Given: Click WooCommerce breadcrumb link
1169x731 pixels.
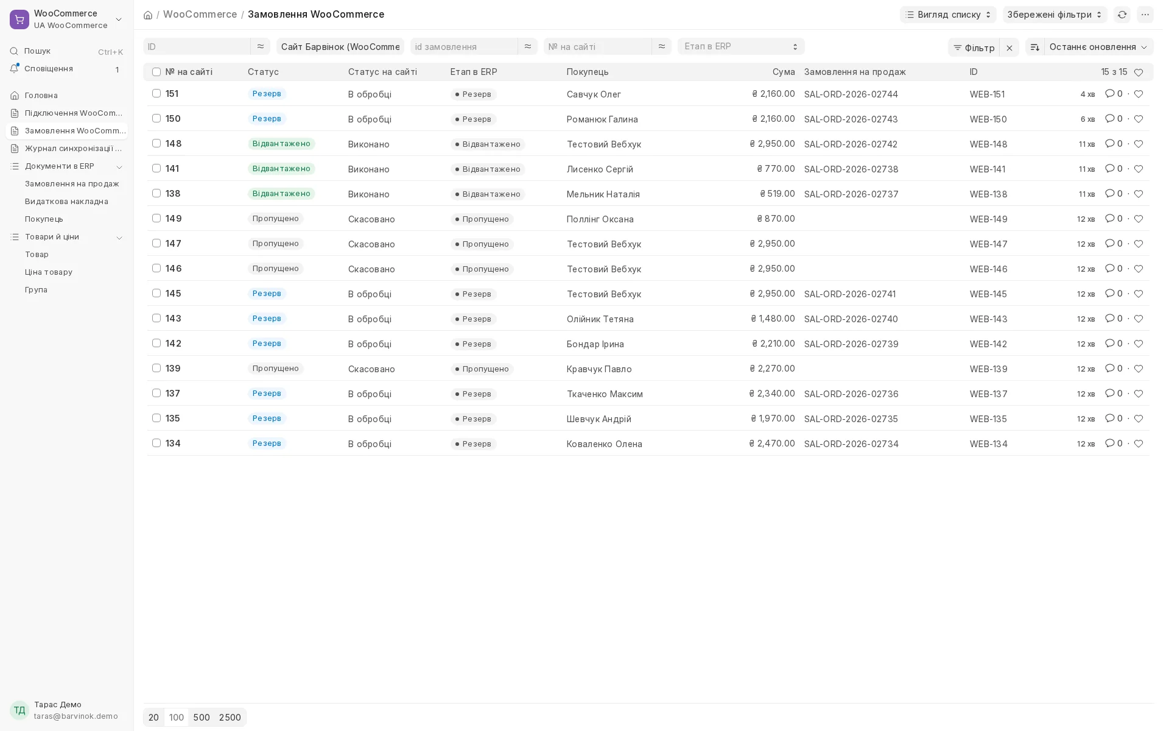Looking at the screenshot, I should pyautogui.click(x=200, y=14).
